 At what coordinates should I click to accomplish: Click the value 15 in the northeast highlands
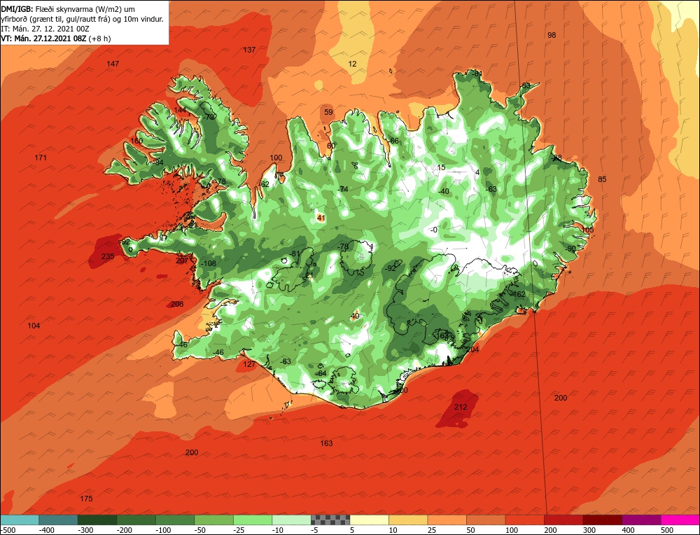click(441, 167)
